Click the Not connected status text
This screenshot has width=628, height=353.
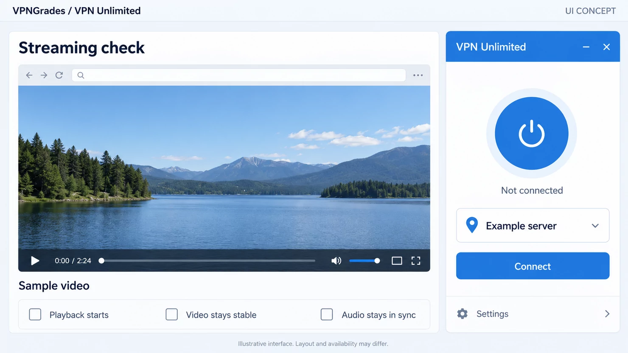pyautogui.click(x=532, y=191)
